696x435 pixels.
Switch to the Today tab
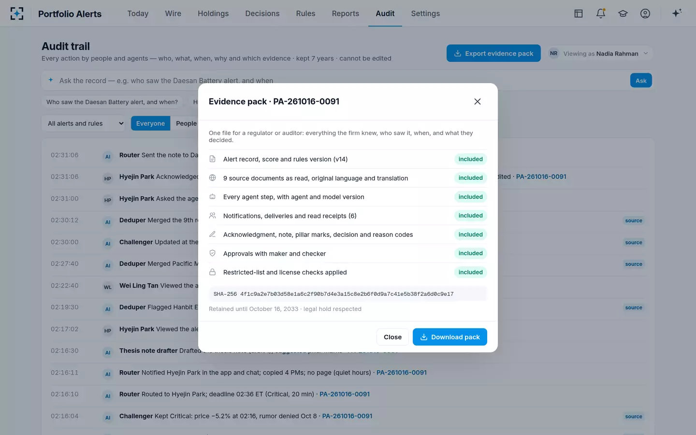click(x=138, y=14)
